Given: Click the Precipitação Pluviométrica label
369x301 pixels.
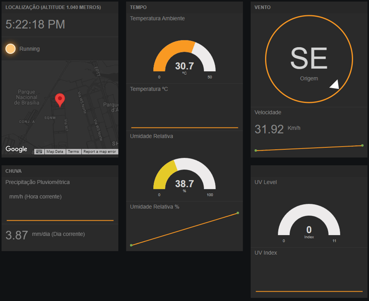Looking at the screenshot, I should click(x=37, y=182).
